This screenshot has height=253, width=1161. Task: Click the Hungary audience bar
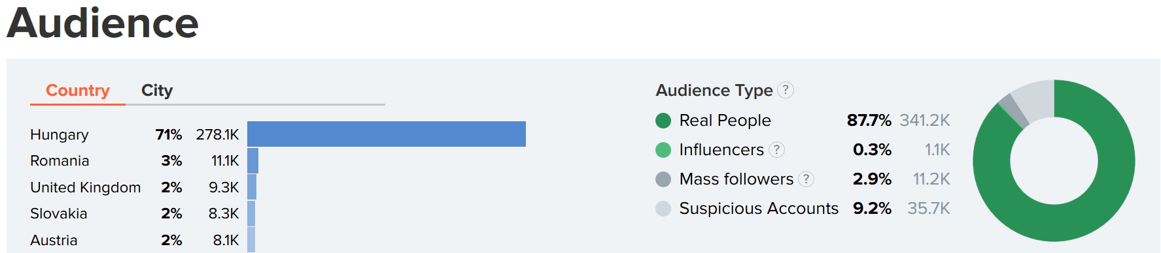click(x=387, y=134)
